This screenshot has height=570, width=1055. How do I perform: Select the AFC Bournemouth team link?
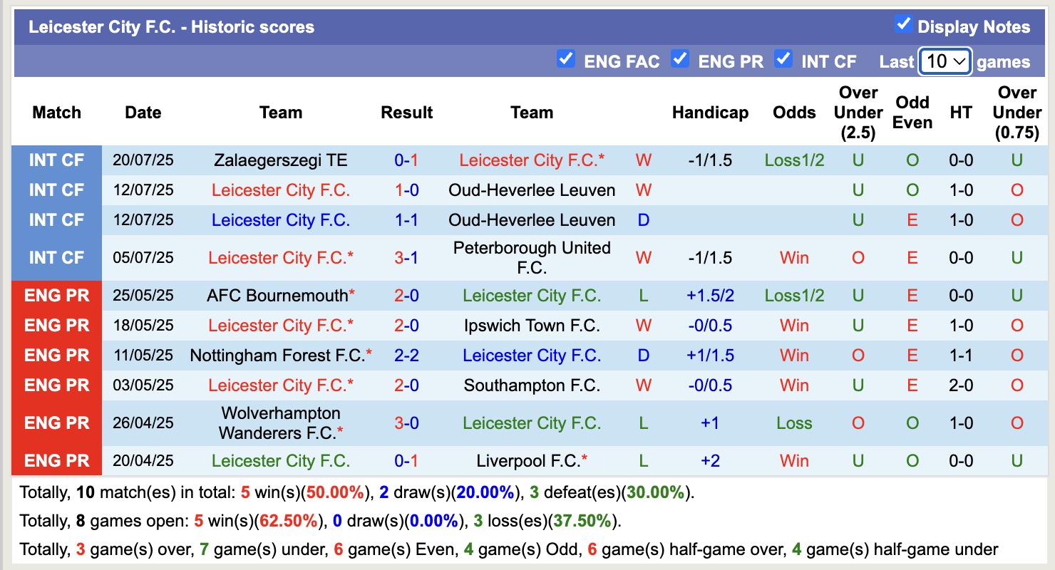(x=277, y=296)
